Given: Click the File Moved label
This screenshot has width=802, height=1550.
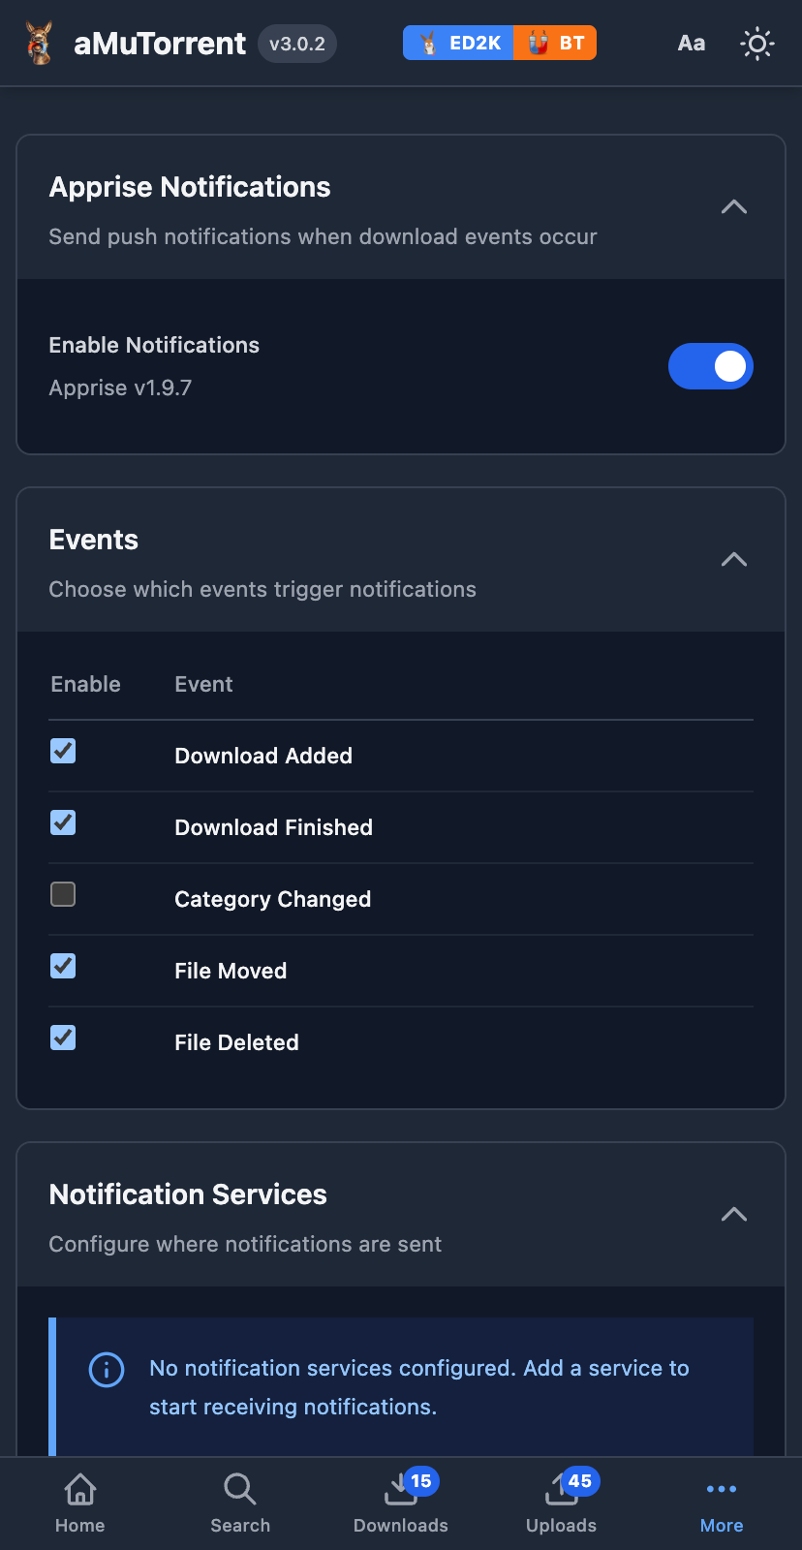Looking at the screenshot, I should pos(231,971).
